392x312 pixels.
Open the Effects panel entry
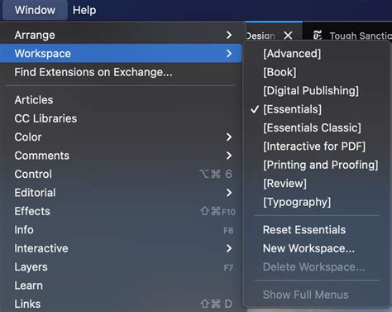coord(121,211)
